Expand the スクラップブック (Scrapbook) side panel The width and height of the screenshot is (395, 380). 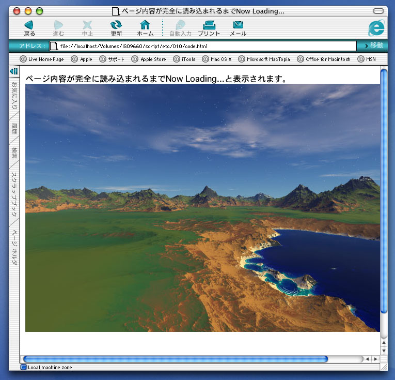click(14, 194)
